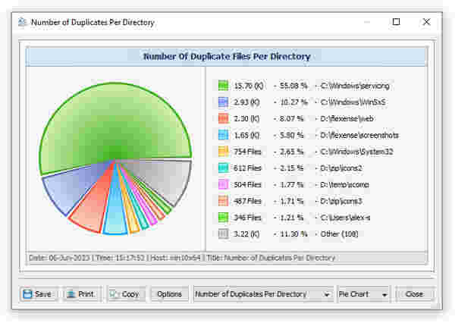Close the dialog with the Close button
Viewport: 455px width, 323px height.
(414, 294)
